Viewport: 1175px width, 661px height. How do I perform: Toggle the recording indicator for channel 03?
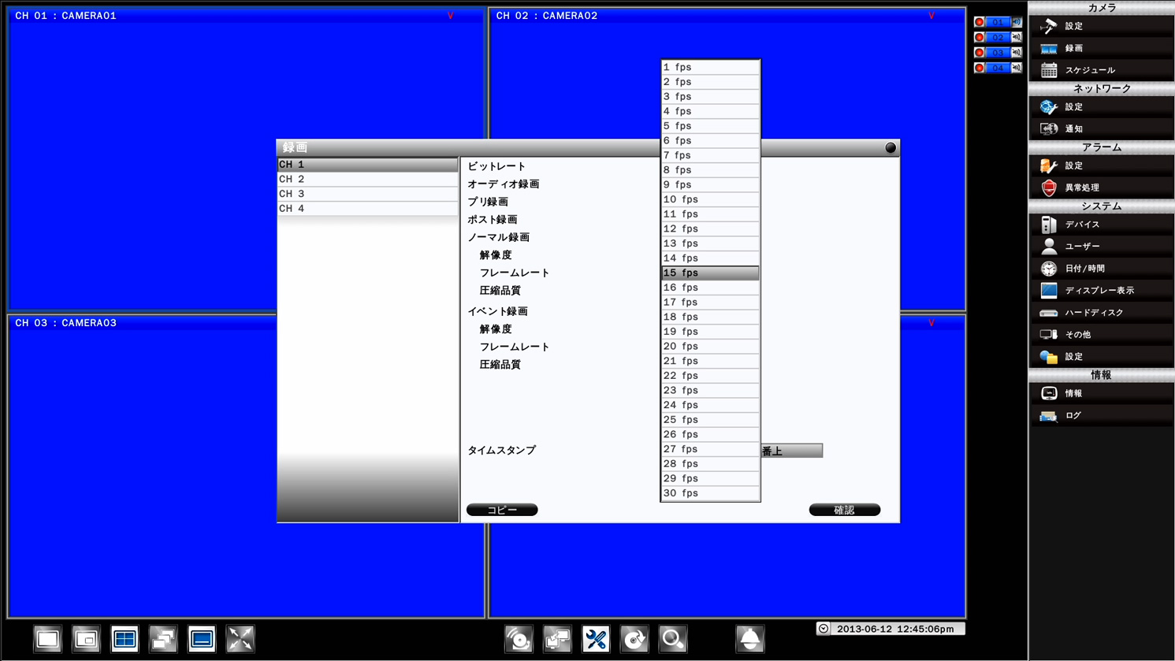(x=979, y=52)
